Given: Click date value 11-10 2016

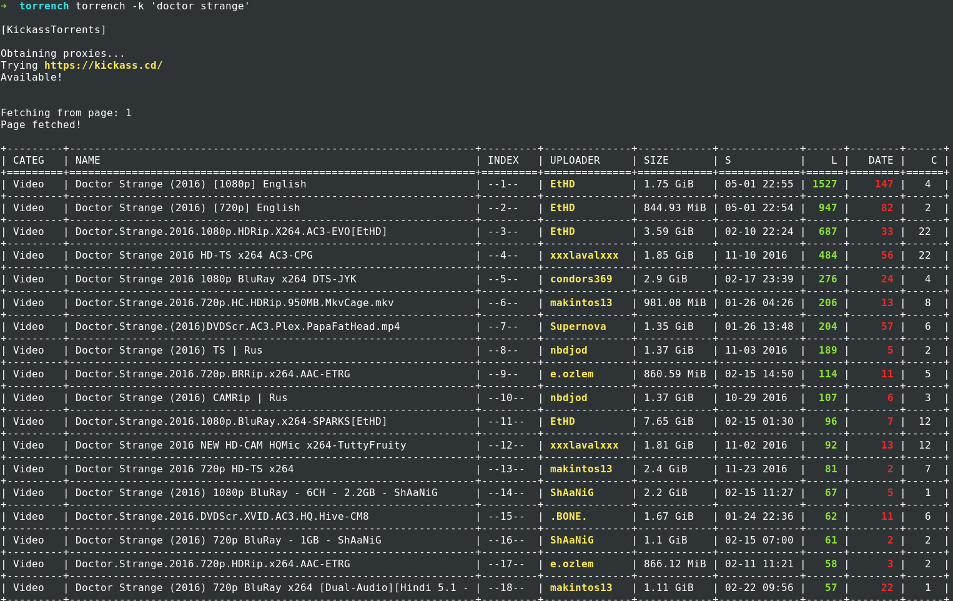Looking at the screenshot, I should 756,255.
